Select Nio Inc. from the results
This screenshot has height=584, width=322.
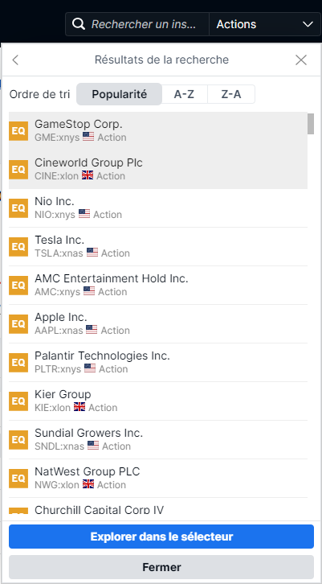[158, 208]
